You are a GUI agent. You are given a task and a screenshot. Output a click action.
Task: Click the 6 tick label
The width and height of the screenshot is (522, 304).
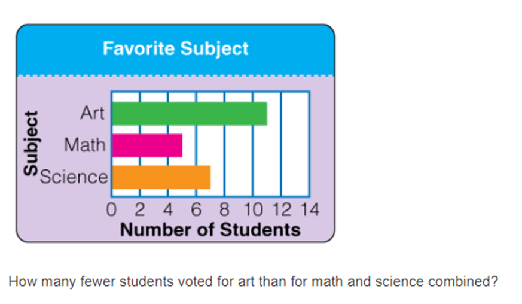(x=196, y=210)
